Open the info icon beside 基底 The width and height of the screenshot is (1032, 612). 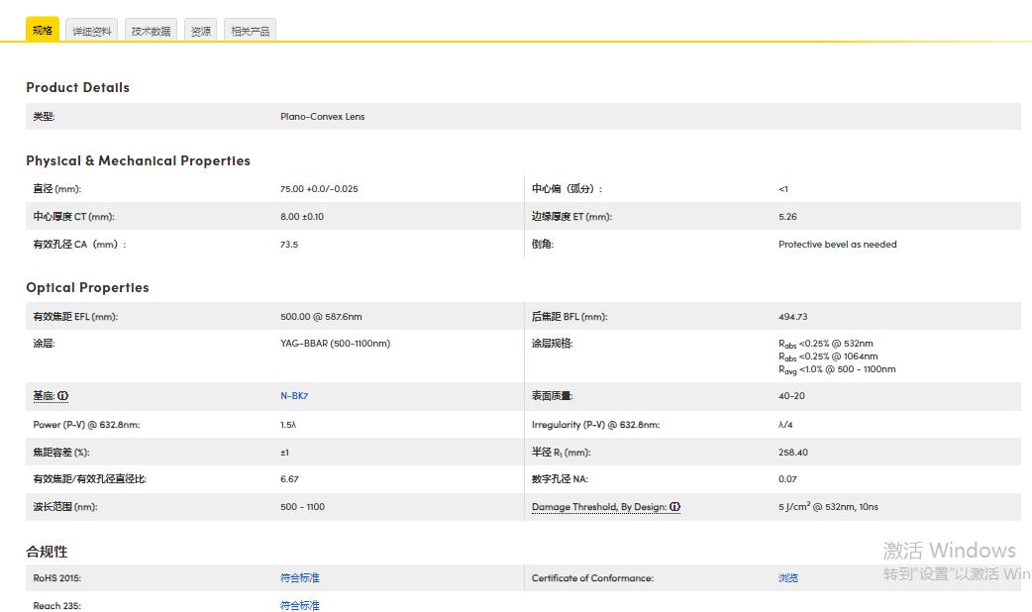63,396
